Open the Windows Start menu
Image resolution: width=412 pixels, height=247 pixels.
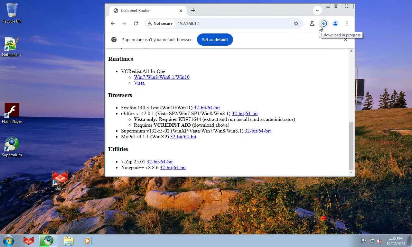(x=9, y=241)
